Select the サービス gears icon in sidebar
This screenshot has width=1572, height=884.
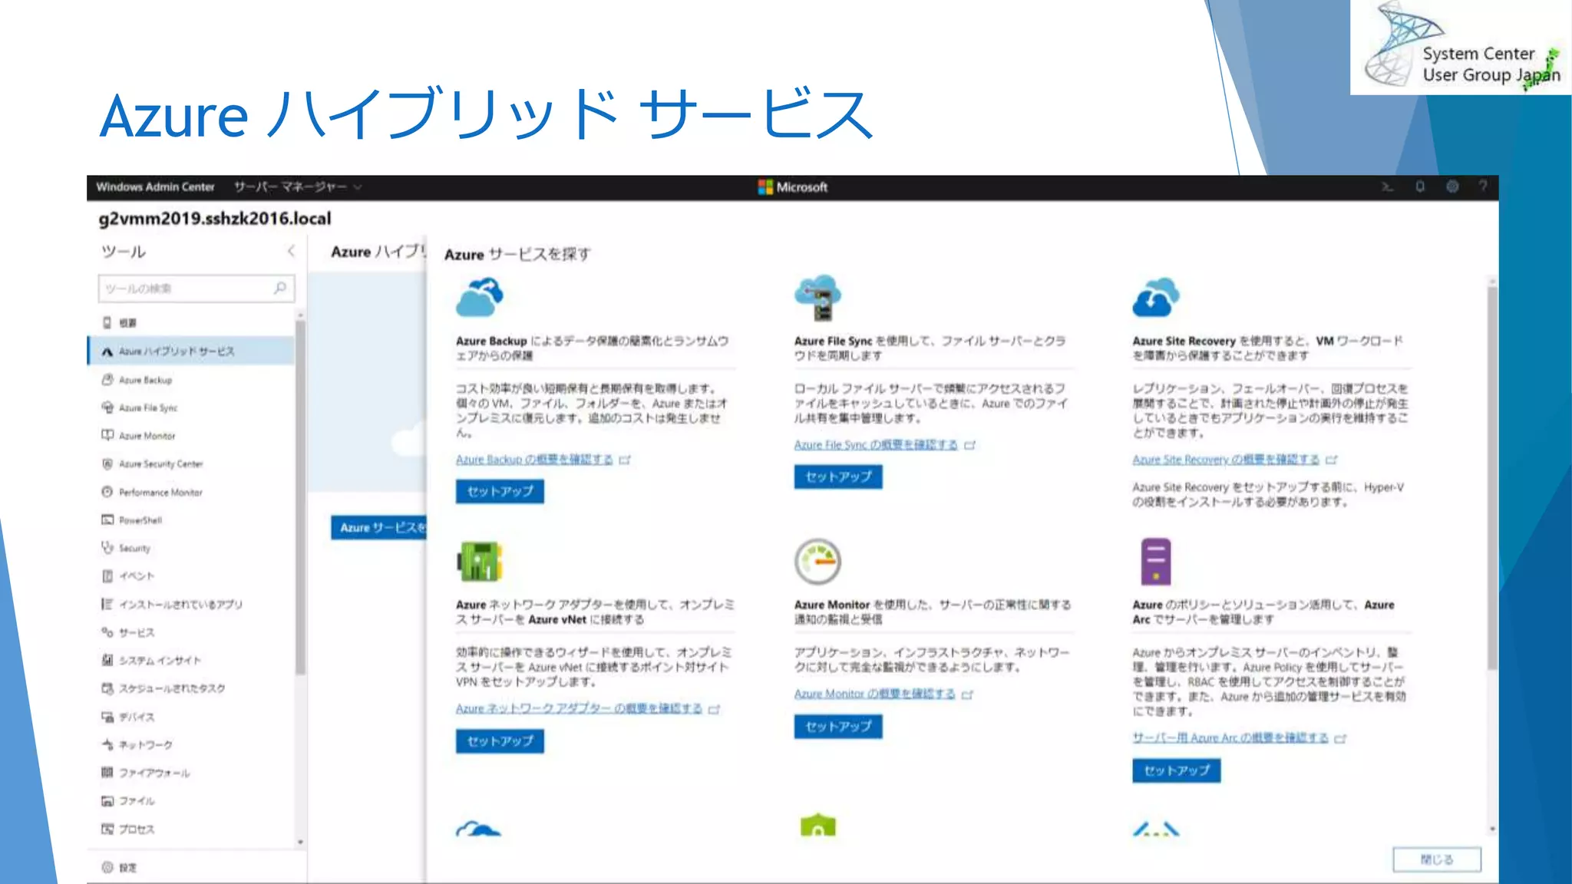tap(107, 632)
